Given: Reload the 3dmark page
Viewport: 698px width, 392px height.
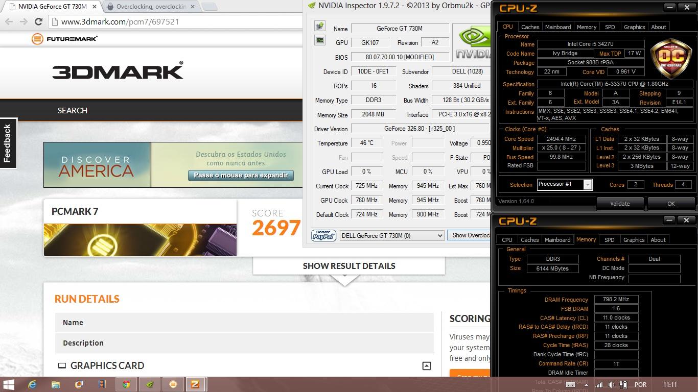Looking at the screenshot, I should (x=38, y=21).
